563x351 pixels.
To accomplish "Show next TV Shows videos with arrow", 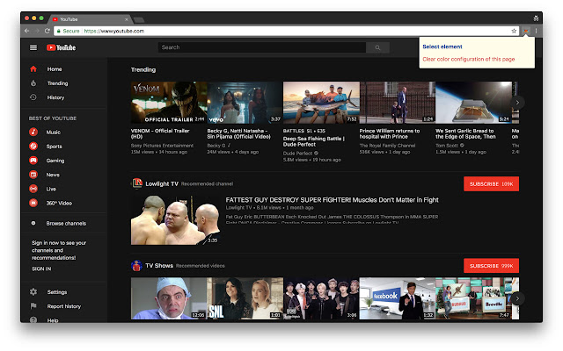I will tap(517, 298).
